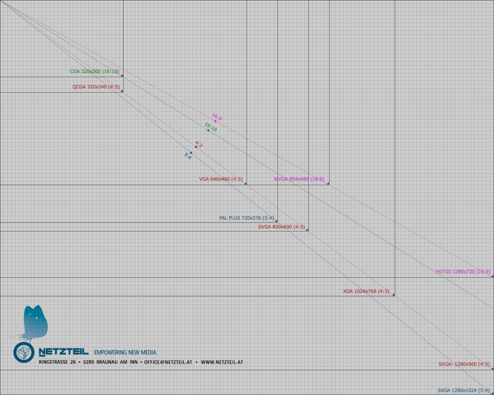Click the NETZTEIL wordmark
494x395 pixels.
click(x=64, y=352)
